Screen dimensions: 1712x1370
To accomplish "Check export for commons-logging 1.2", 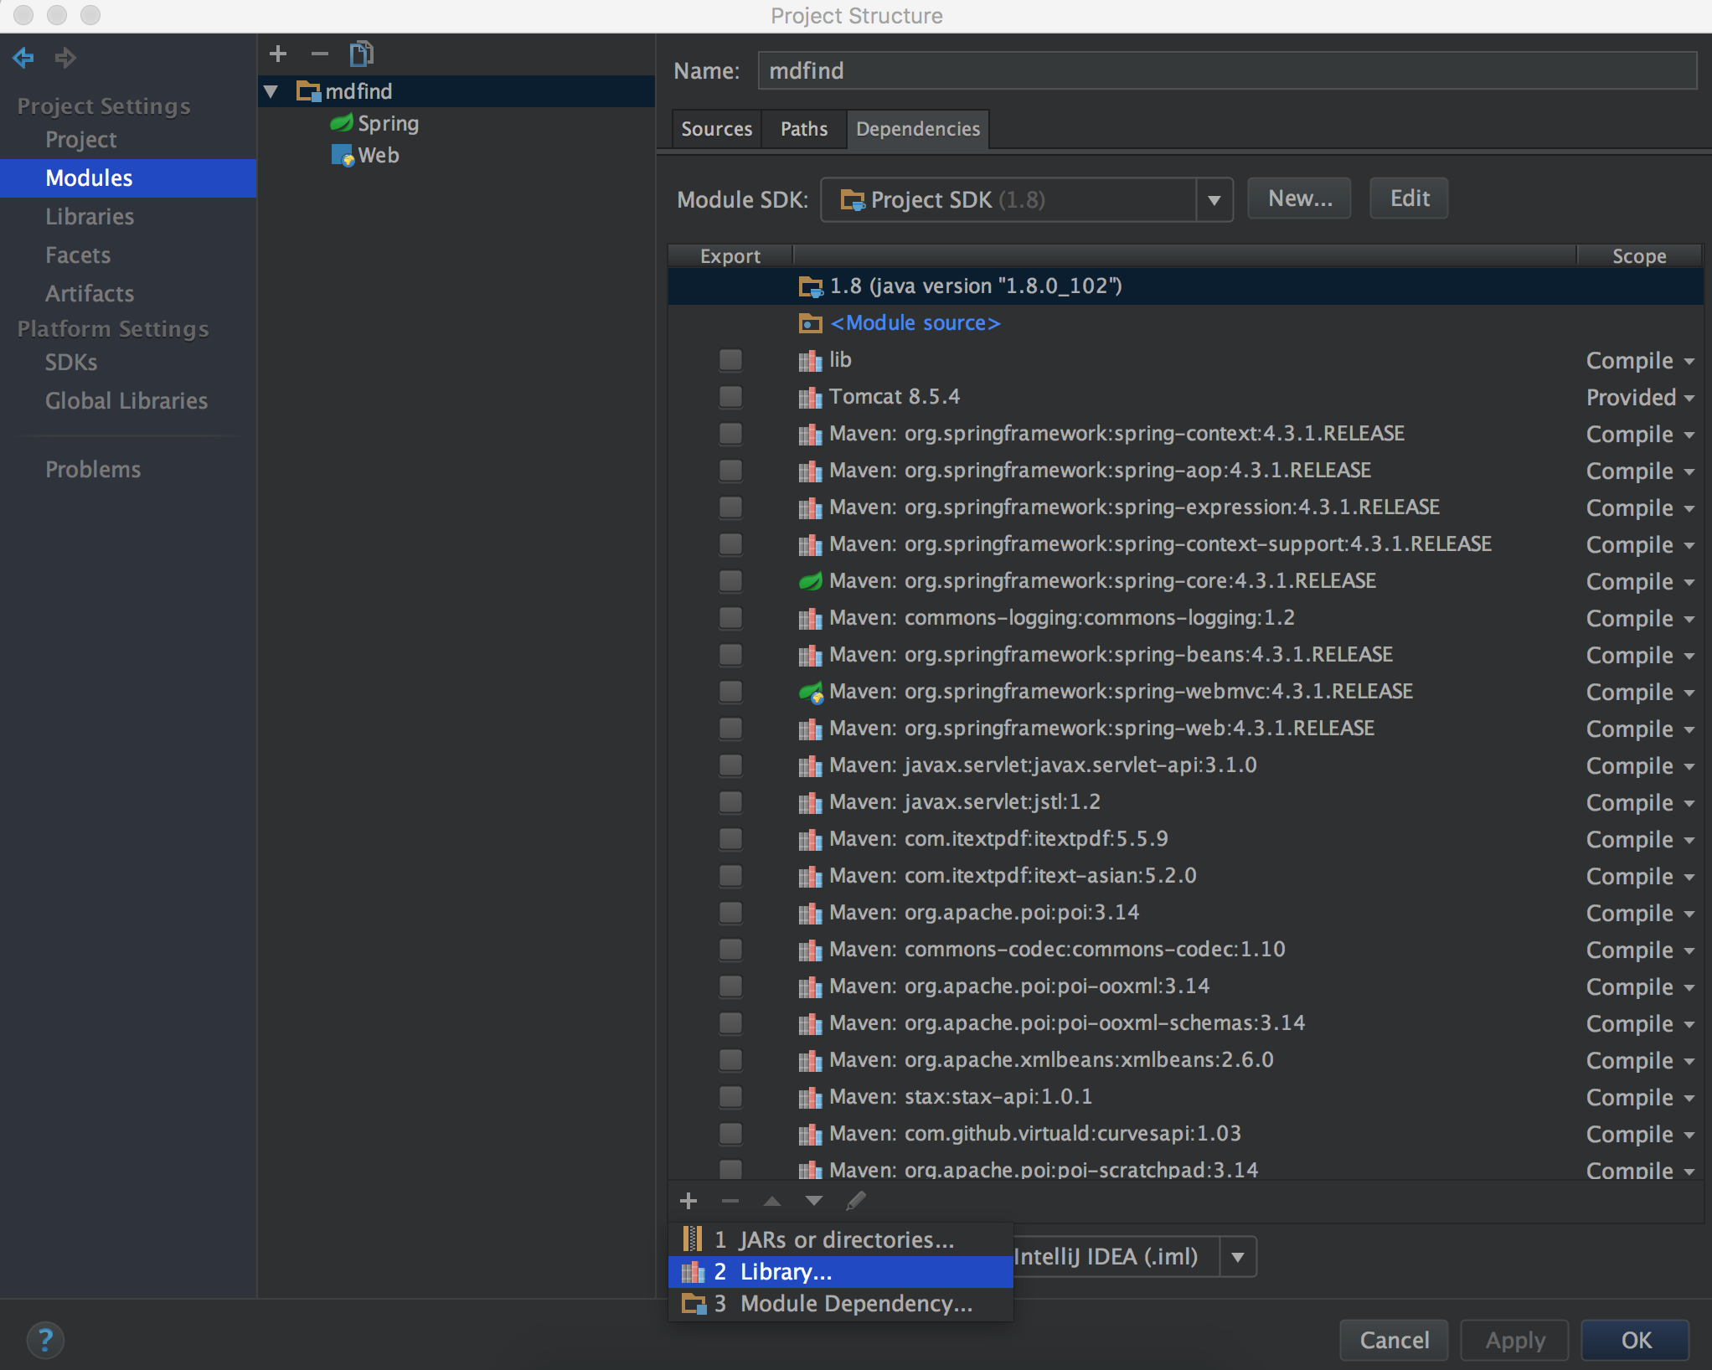I will pyautogui.click(x=730, y=618).
